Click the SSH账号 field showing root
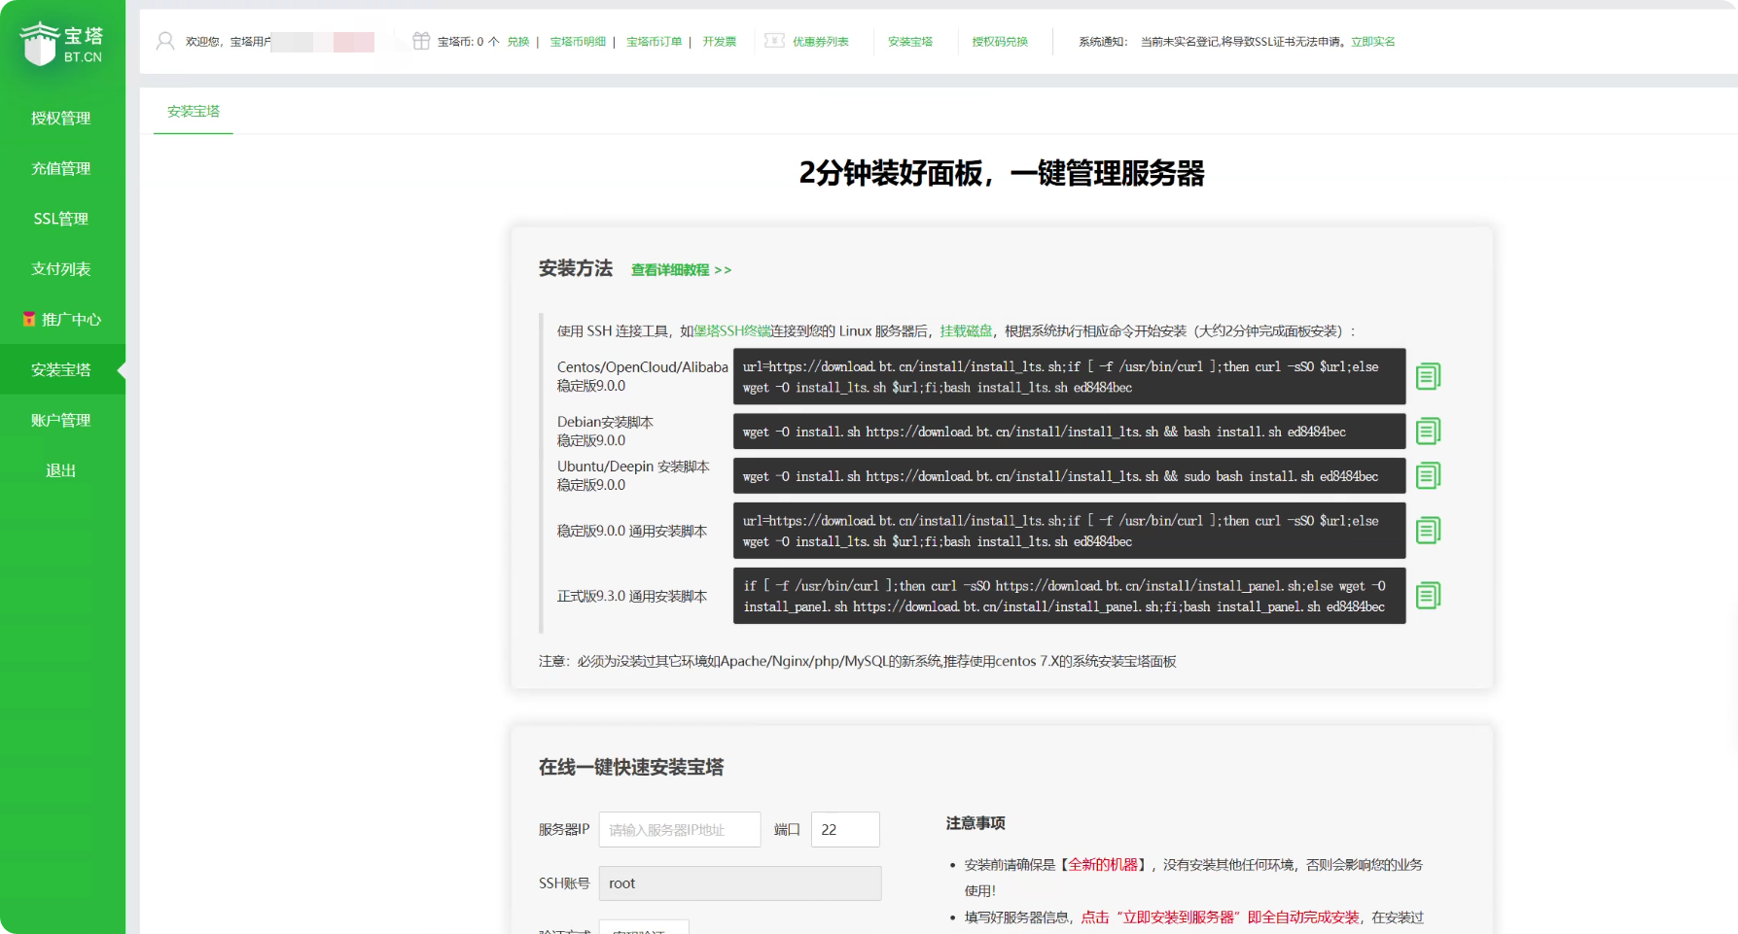The width and height of the screenshot is (1738, 934). click(x=740, y=883)
